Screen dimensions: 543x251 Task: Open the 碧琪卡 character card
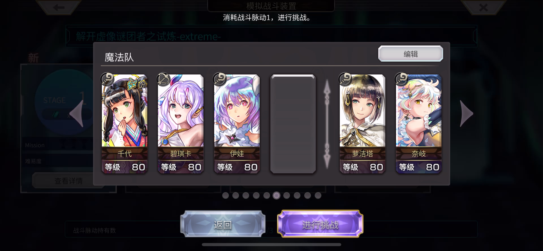tap(180, 124)
